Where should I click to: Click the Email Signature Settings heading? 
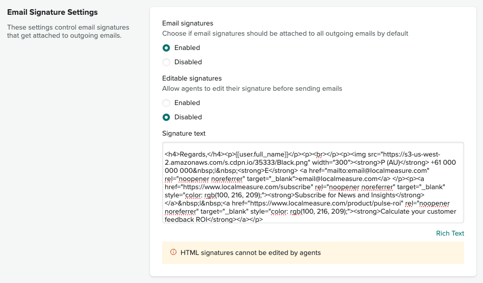(52, 12)
